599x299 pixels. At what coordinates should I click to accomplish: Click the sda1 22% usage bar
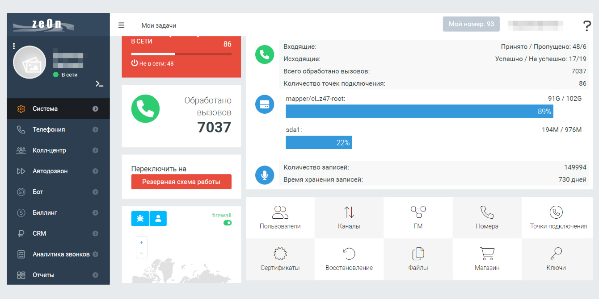[319, 142]
